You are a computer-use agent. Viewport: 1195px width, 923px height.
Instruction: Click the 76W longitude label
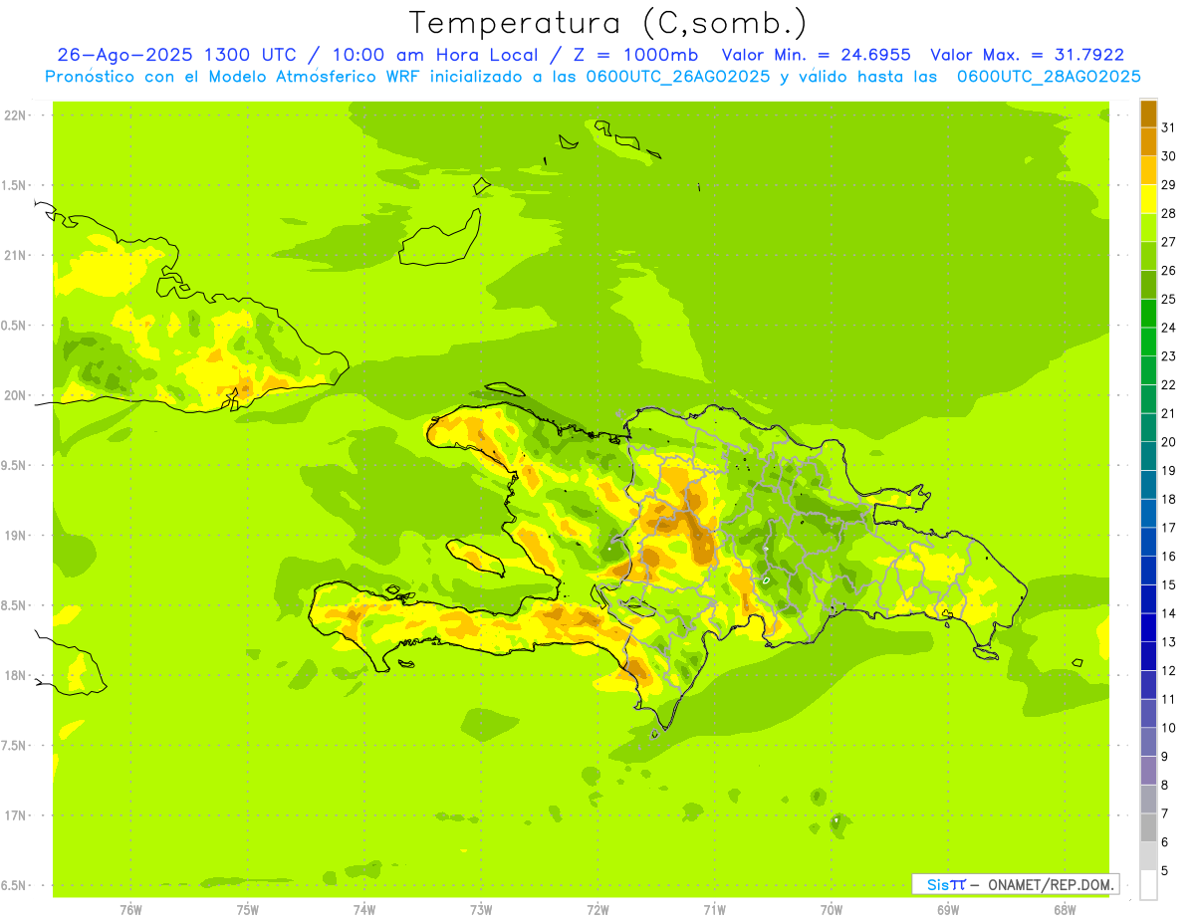pyautogui.click(x=130, y=910)
